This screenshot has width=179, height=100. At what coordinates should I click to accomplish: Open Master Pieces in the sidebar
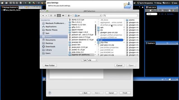tap(50, 30)
